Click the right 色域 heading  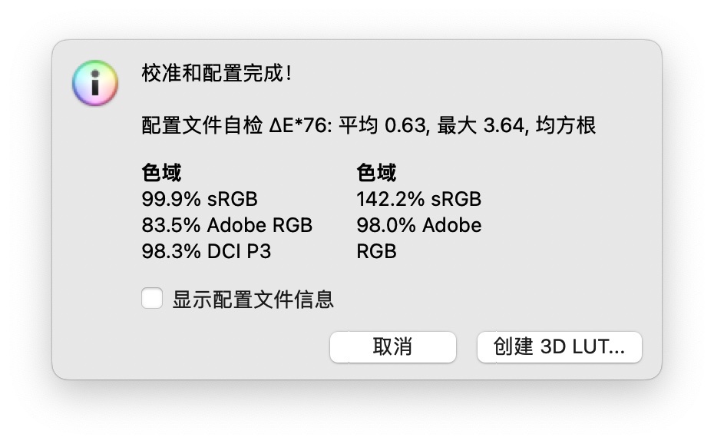click(x=376, y=173)
